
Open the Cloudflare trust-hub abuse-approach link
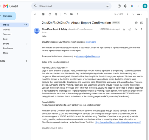[118, 122]
